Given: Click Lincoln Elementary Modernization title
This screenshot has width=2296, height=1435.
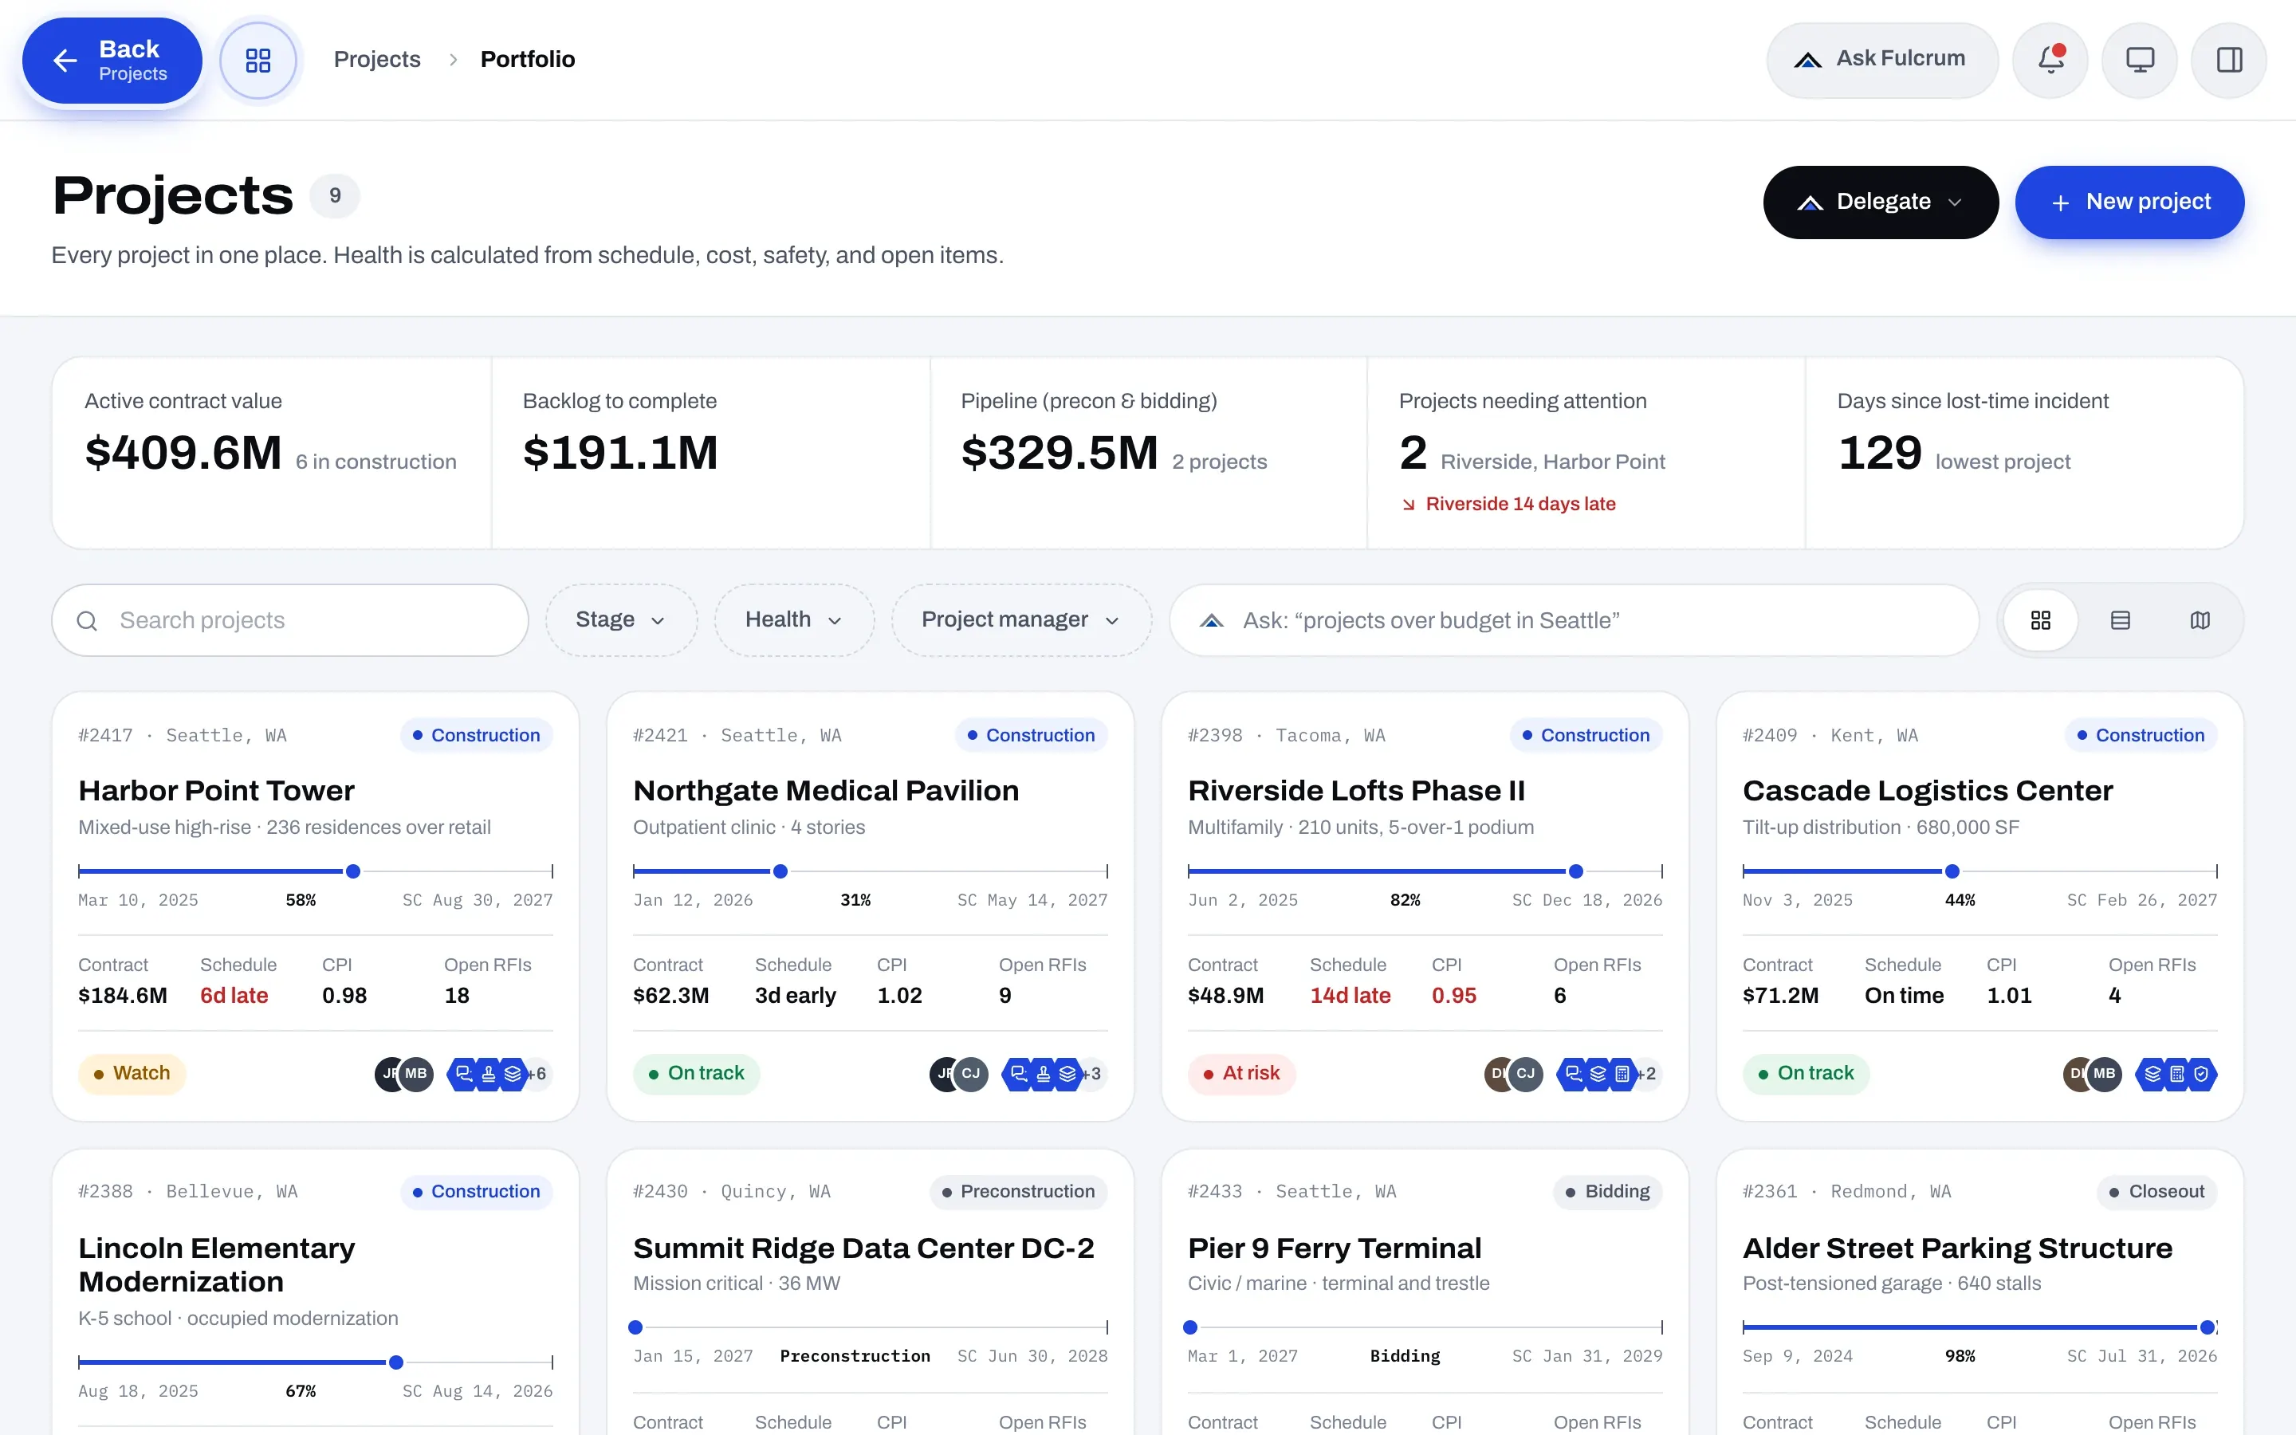Looking at the screenshot, I should pyautogui.click(x=216, y=1265).
